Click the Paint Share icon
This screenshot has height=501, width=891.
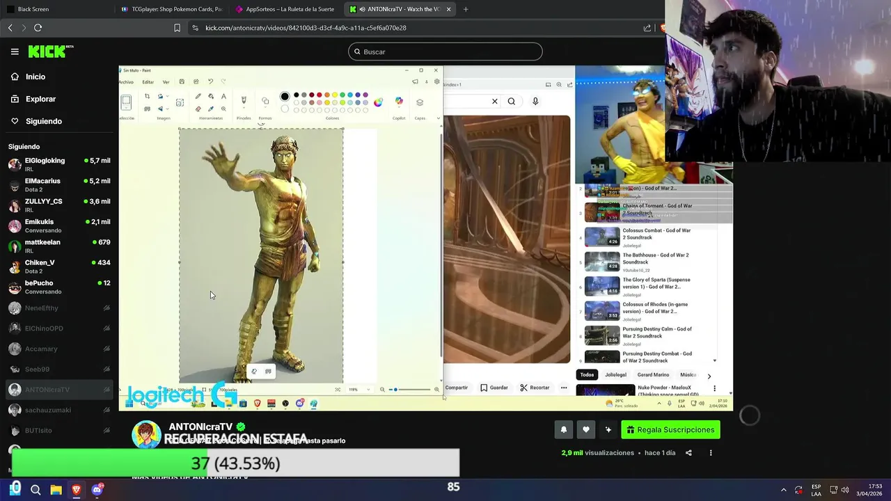[x=196, y=81]
